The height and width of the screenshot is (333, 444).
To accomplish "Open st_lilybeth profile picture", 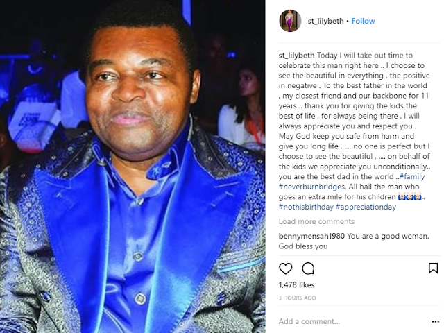I will 290,21.
